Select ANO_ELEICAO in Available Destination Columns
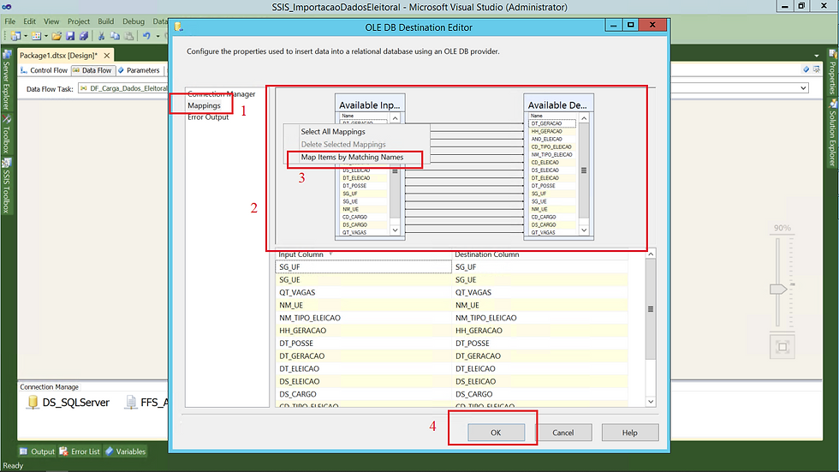 tap(552, 139)
